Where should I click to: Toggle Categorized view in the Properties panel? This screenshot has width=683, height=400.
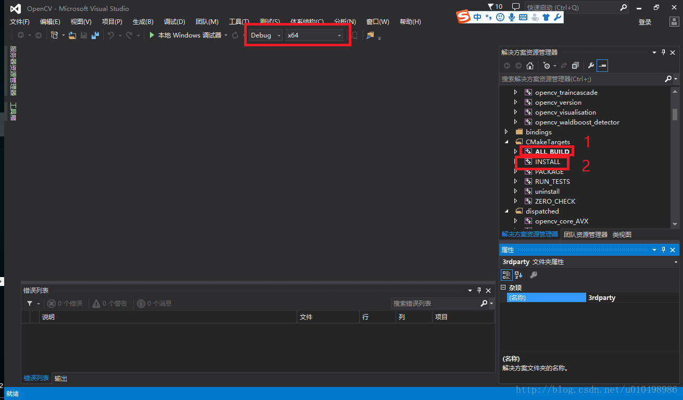tap(506, 274)
